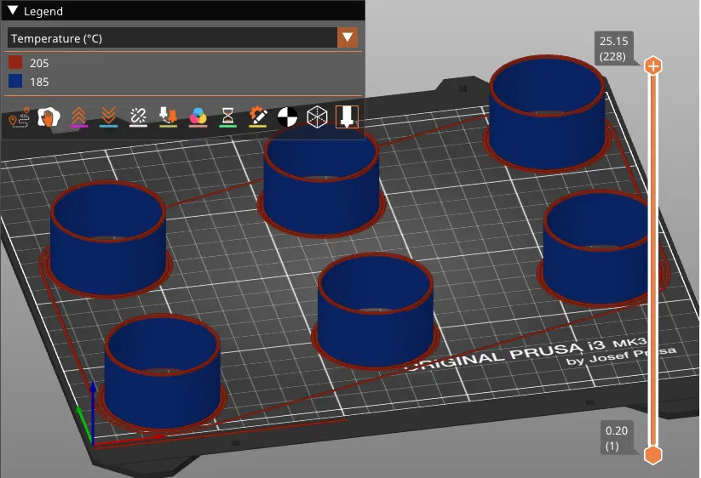Viewport: 701px width, 478px height.
Task: Click the vertical layer slider track
Action: [x=653, y=260]
